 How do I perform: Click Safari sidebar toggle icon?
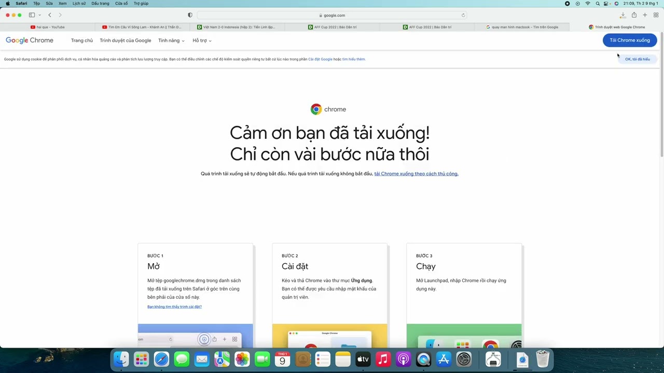32,15
